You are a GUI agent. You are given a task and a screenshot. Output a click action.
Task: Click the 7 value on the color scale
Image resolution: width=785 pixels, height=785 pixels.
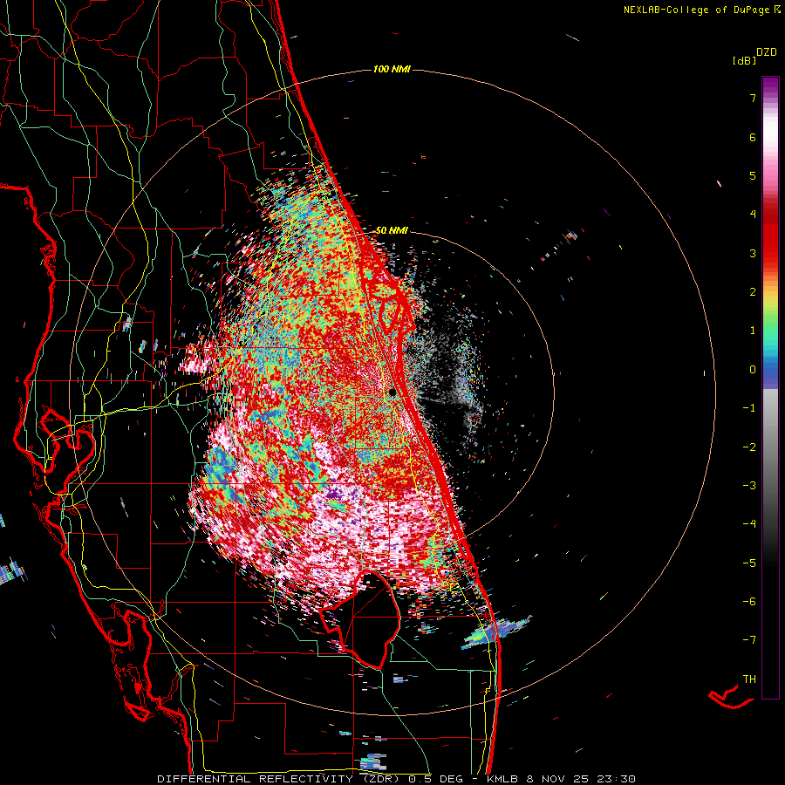[753, 98]
